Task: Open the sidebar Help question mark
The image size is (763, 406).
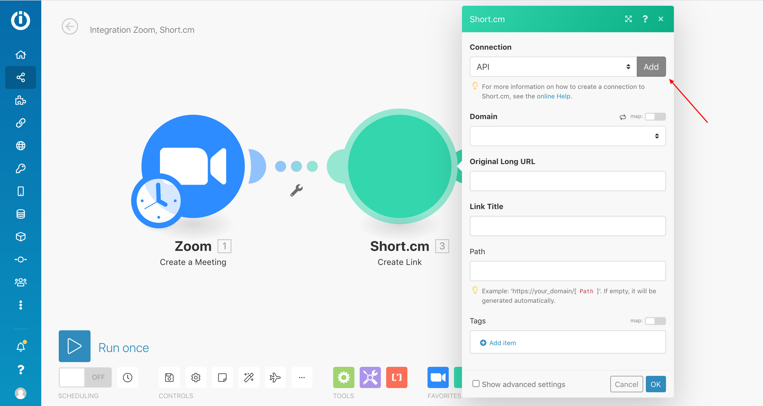Action: (21, 369)
